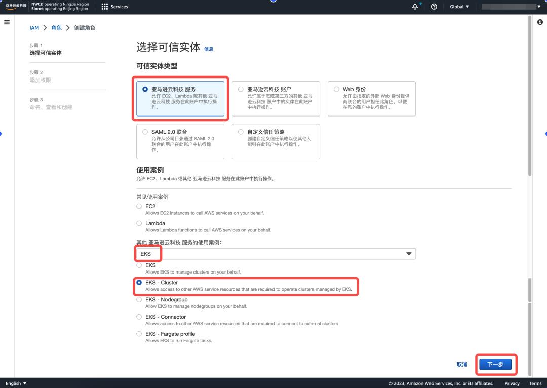Click the 取消 button
The width and height of the screenshot is (547, 388).
click(461, 364)
